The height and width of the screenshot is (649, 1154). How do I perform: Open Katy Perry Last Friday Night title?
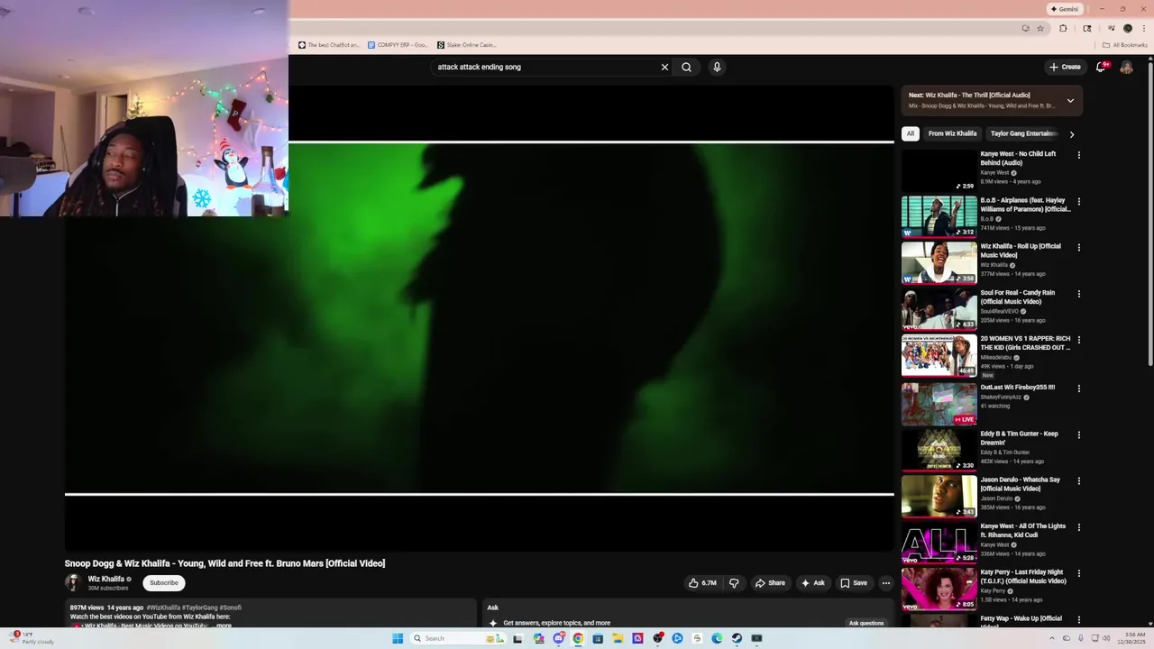[x=1023, y=577]
